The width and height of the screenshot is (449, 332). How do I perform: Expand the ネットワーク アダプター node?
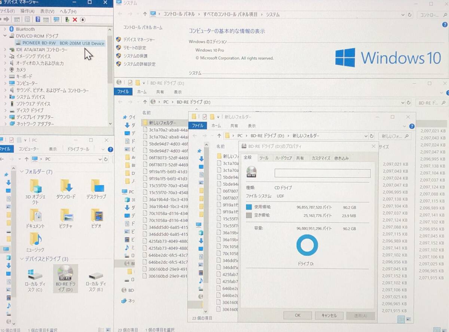(5, 124)
